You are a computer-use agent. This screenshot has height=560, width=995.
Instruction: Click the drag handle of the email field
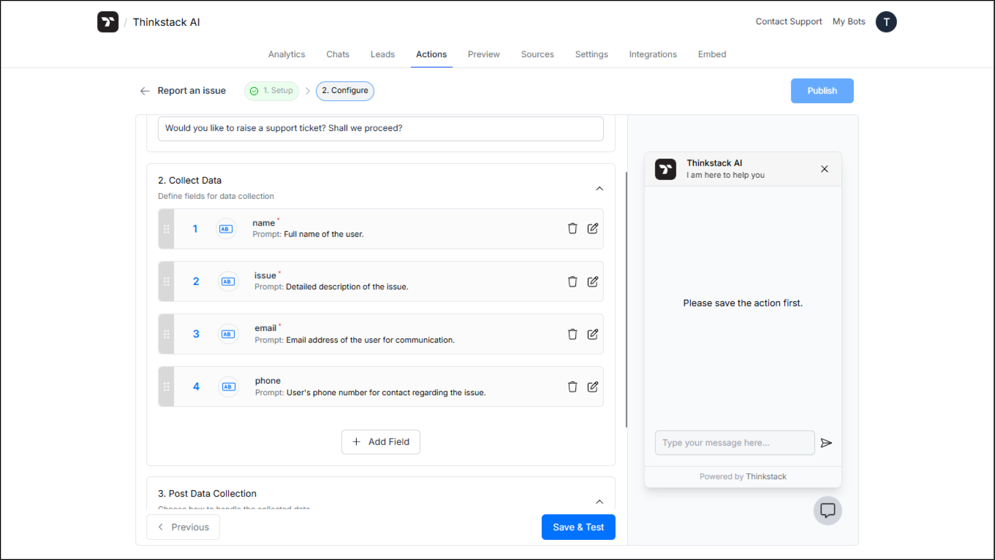[x=166, y=334]
